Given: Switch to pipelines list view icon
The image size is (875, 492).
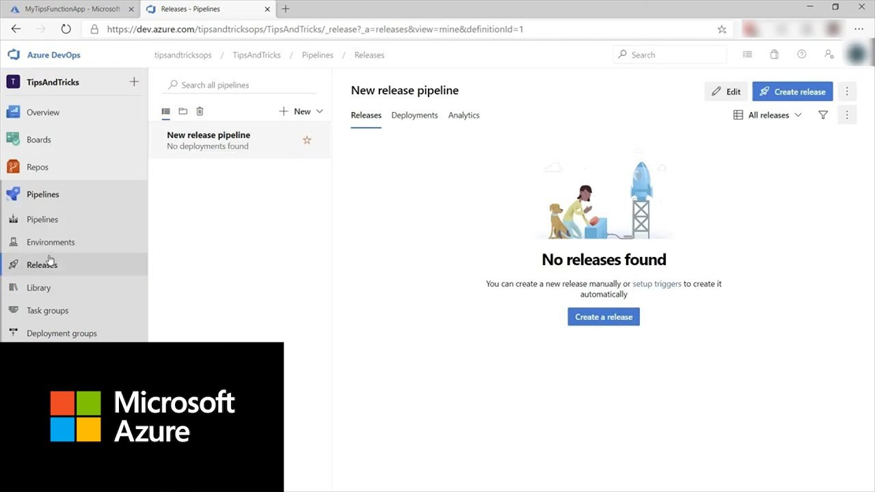Looking at the screenshot, I should (x=165, y=111).
